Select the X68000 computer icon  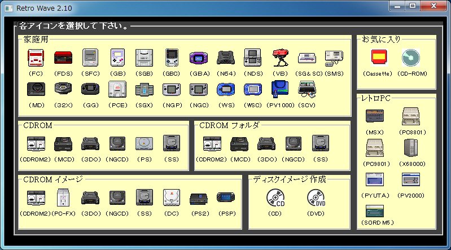(x=411, y=148)
